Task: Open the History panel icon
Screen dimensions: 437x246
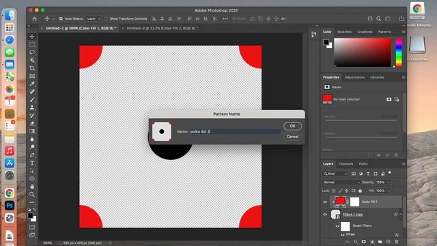Action: [x=314, y=34]
